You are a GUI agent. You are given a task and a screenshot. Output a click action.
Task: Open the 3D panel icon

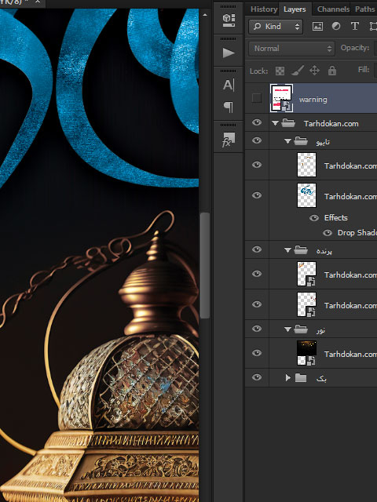229,20
